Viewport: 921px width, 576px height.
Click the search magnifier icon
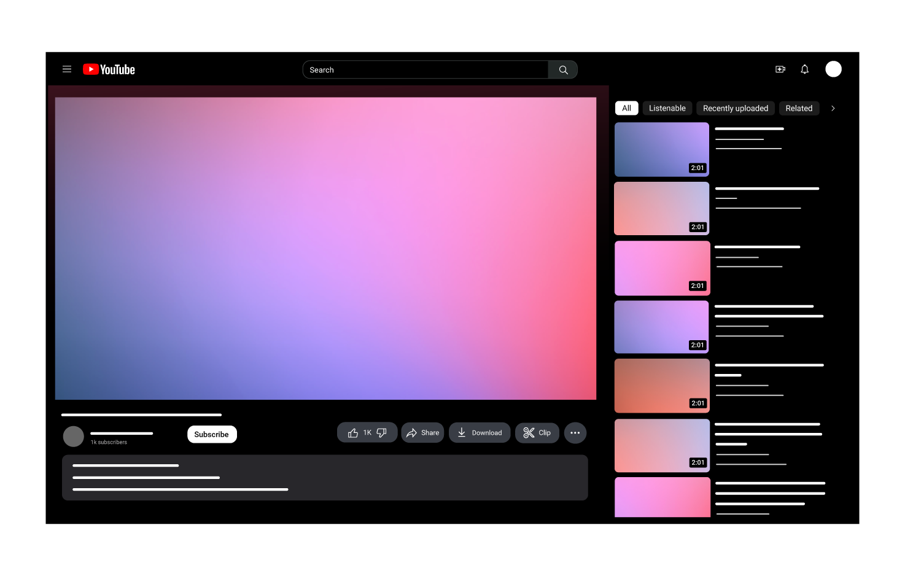click(x=562, y=69)
